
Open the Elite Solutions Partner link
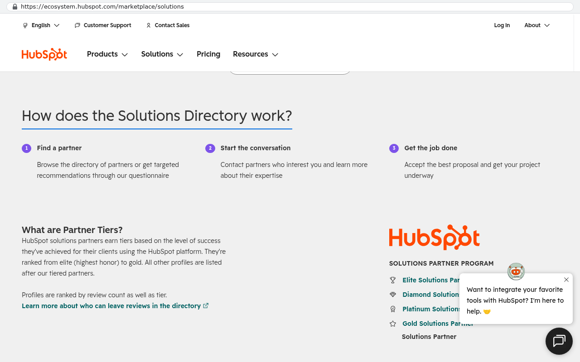point(431,280)
